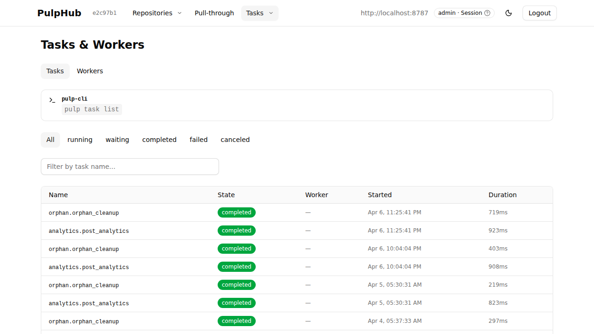Focus the Filter by task name field
This screenshot has width=594, height=334.
130,167
